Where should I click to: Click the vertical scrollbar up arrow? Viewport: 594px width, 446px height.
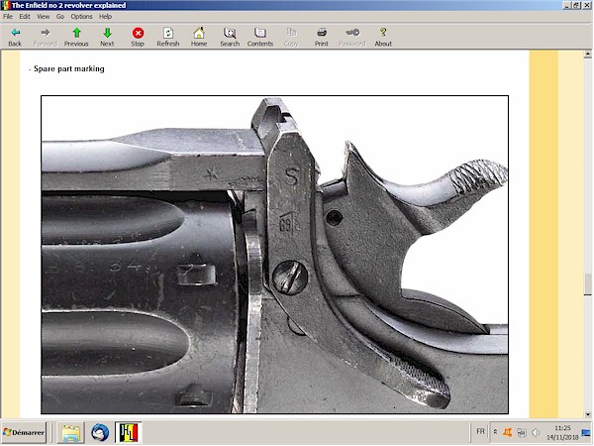click(587, 55)
